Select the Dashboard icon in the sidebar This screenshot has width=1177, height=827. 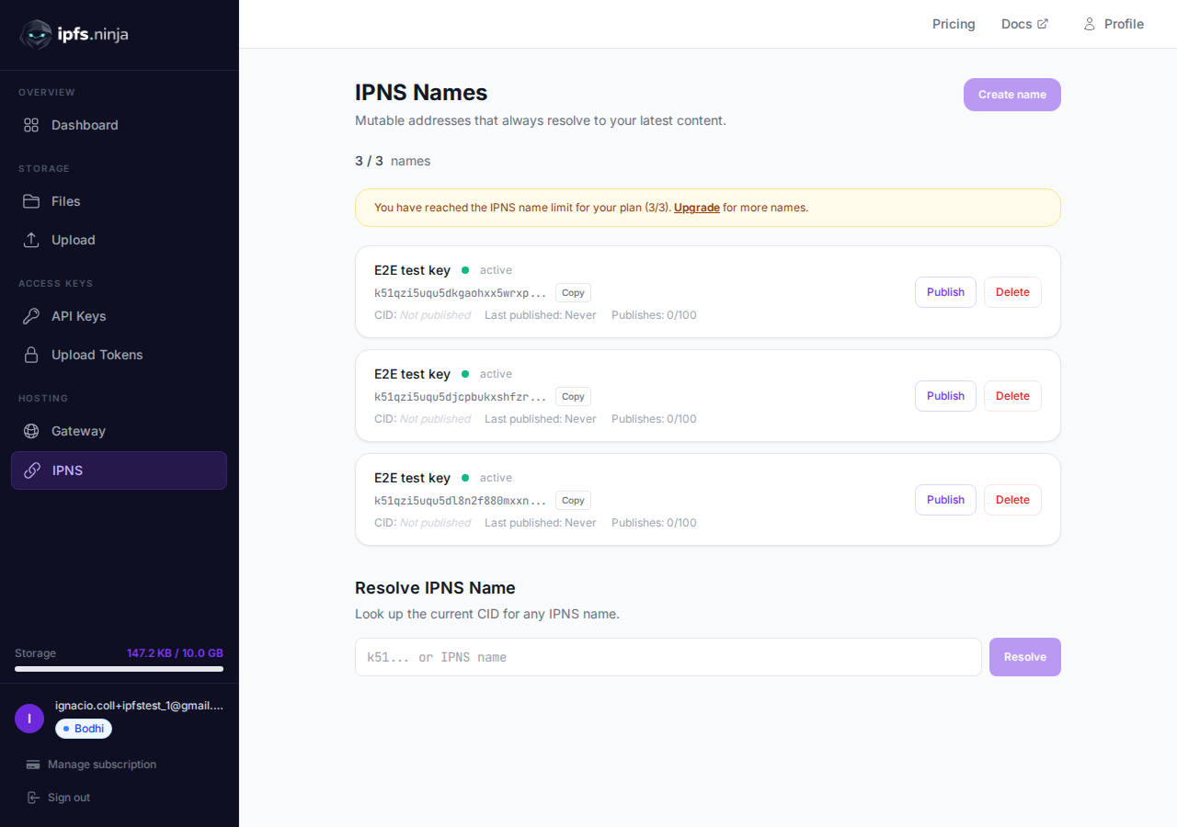click(x=30, y=124)
